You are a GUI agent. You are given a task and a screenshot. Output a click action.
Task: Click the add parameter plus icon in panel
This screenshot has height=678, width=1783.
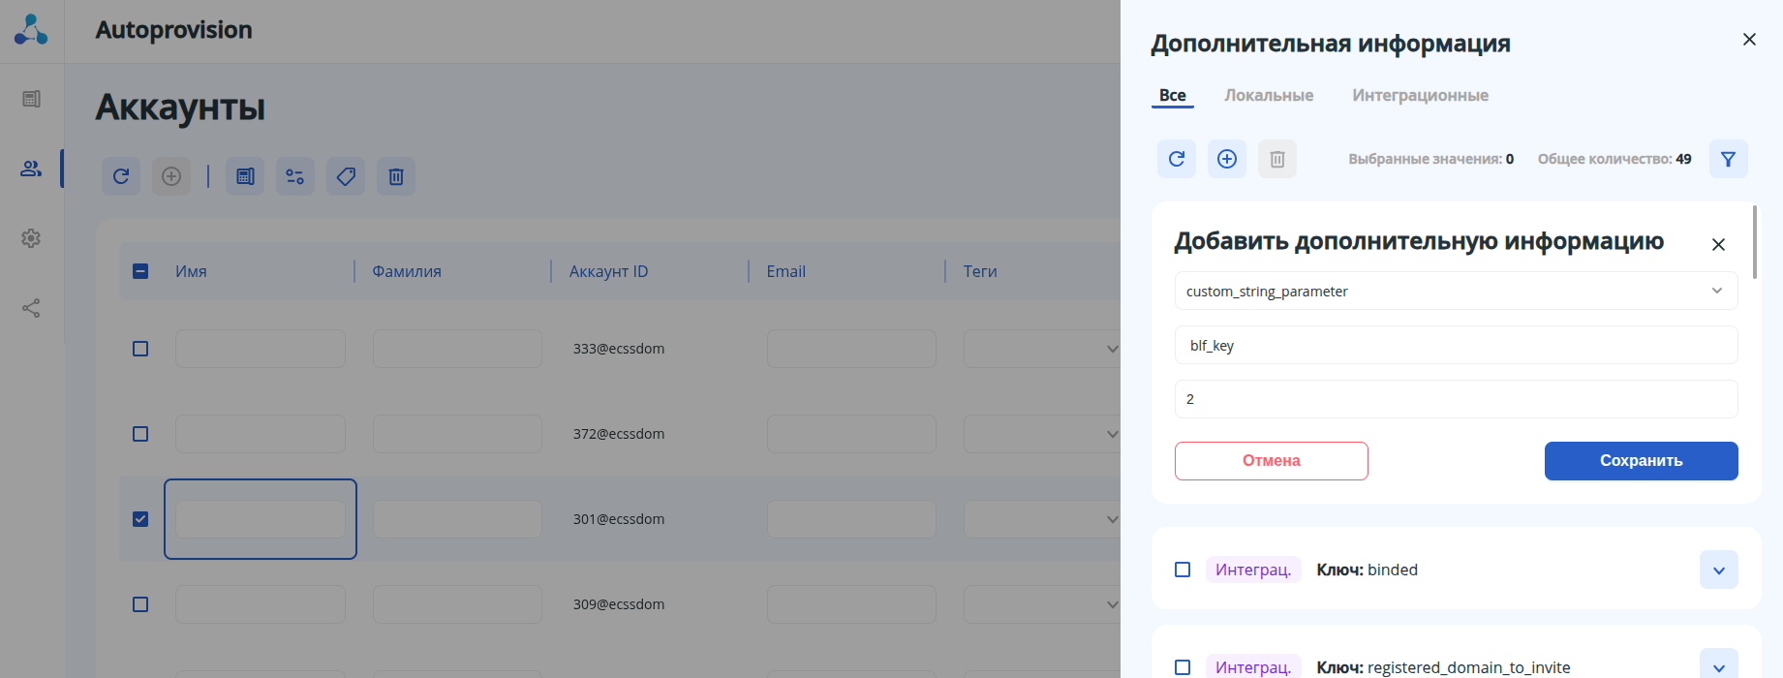1227,159
